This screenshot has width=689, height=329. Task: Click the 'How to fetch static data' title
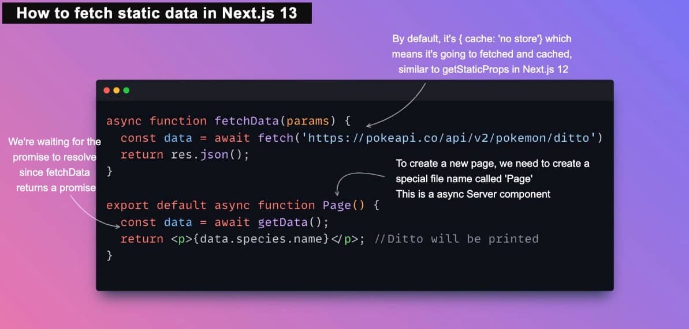coord(157,13)
